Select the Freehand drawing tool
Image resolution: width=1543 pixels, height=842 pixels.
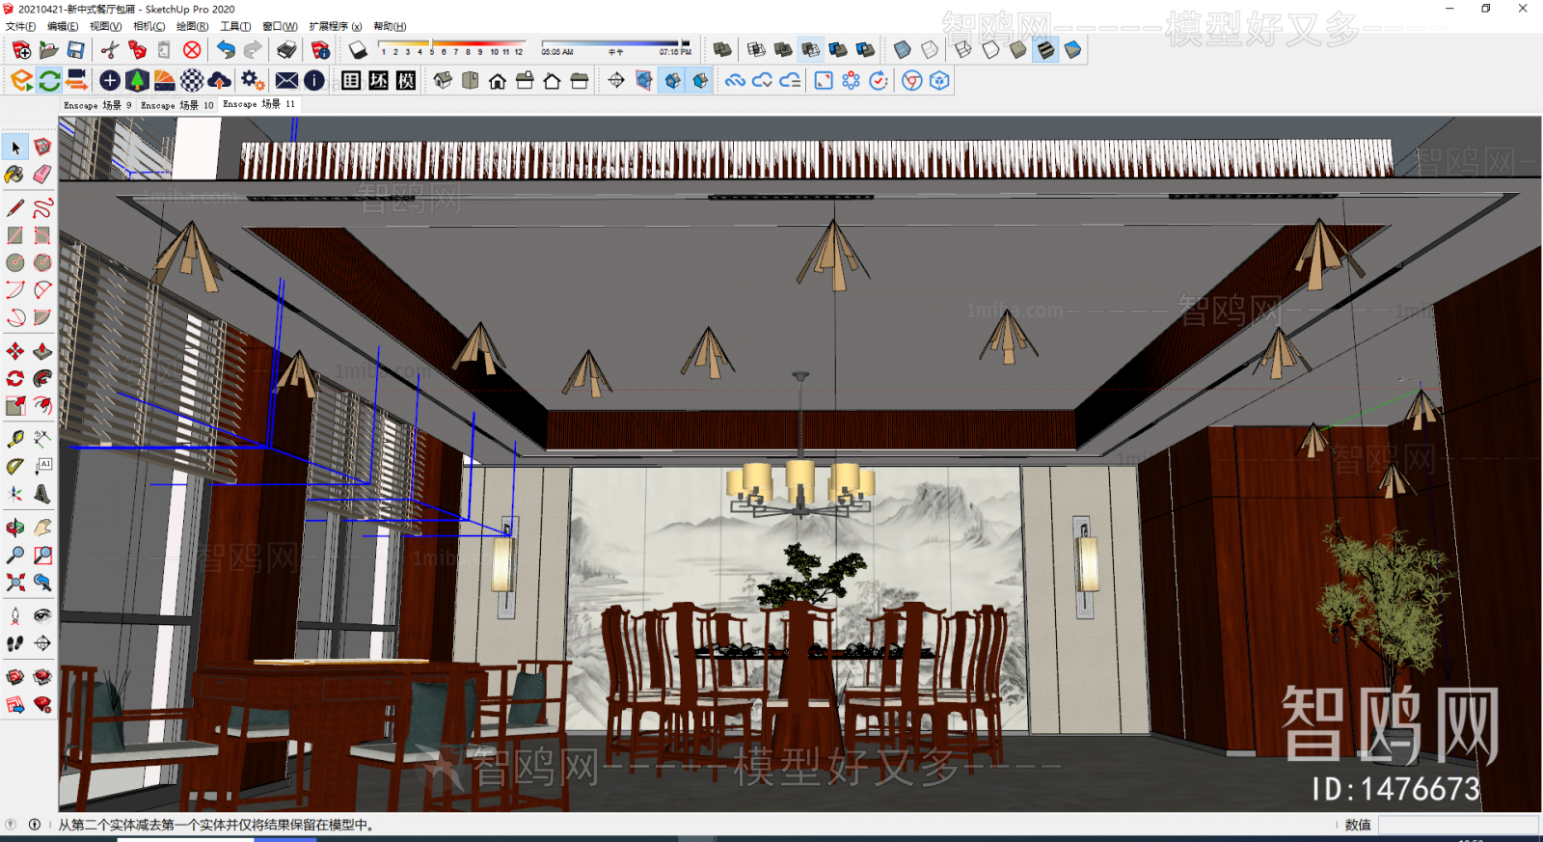42,207
